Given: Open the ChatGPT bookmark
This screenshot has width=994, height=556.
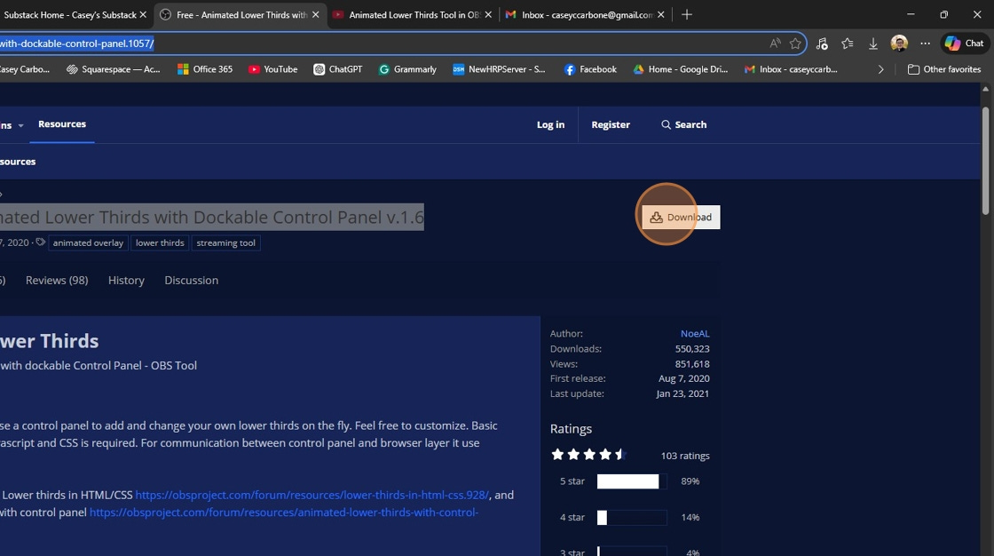Looking at the screenshot, I should (x=338, y=69).
